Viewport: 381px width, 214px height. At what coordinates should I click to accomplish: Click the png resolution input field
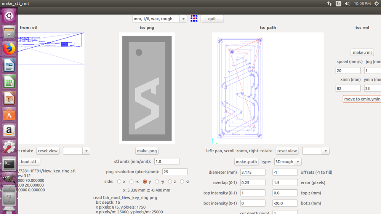coord(175,172)
